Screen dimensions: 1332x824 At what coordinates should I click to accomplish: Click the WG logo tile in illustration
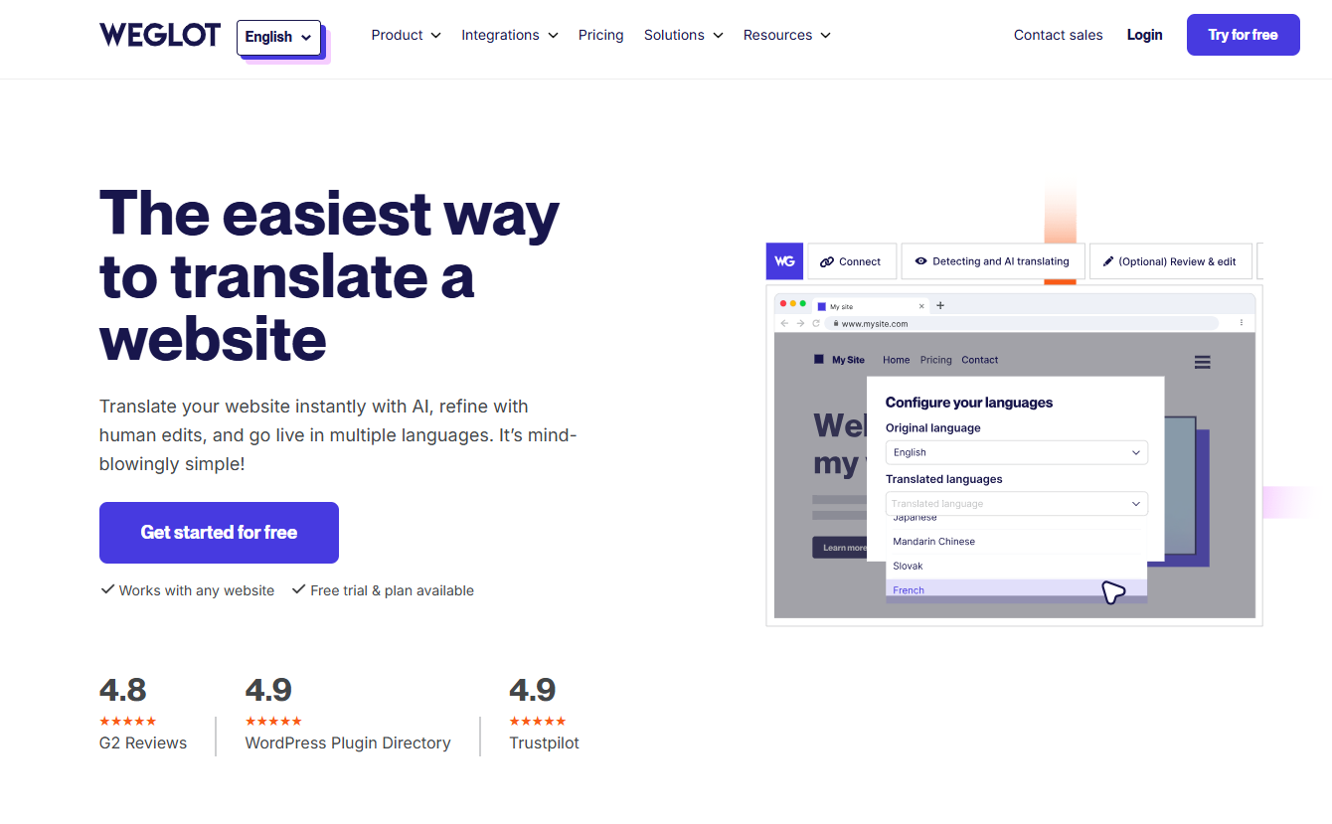(784, 261)
